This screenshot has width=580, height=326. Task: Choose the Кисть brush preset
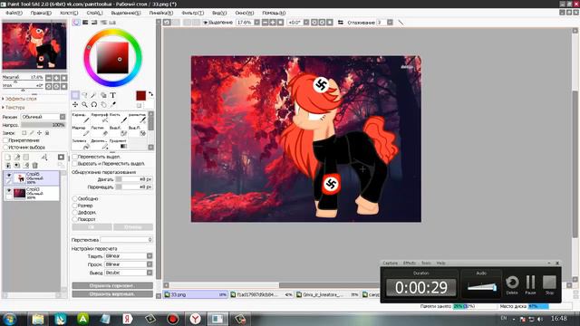pyautogui.click(x=119, y=118)
